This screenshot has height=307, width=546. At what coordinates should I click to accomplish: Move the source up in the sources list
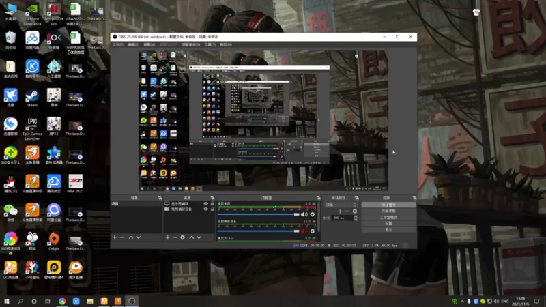click(192, 237)
